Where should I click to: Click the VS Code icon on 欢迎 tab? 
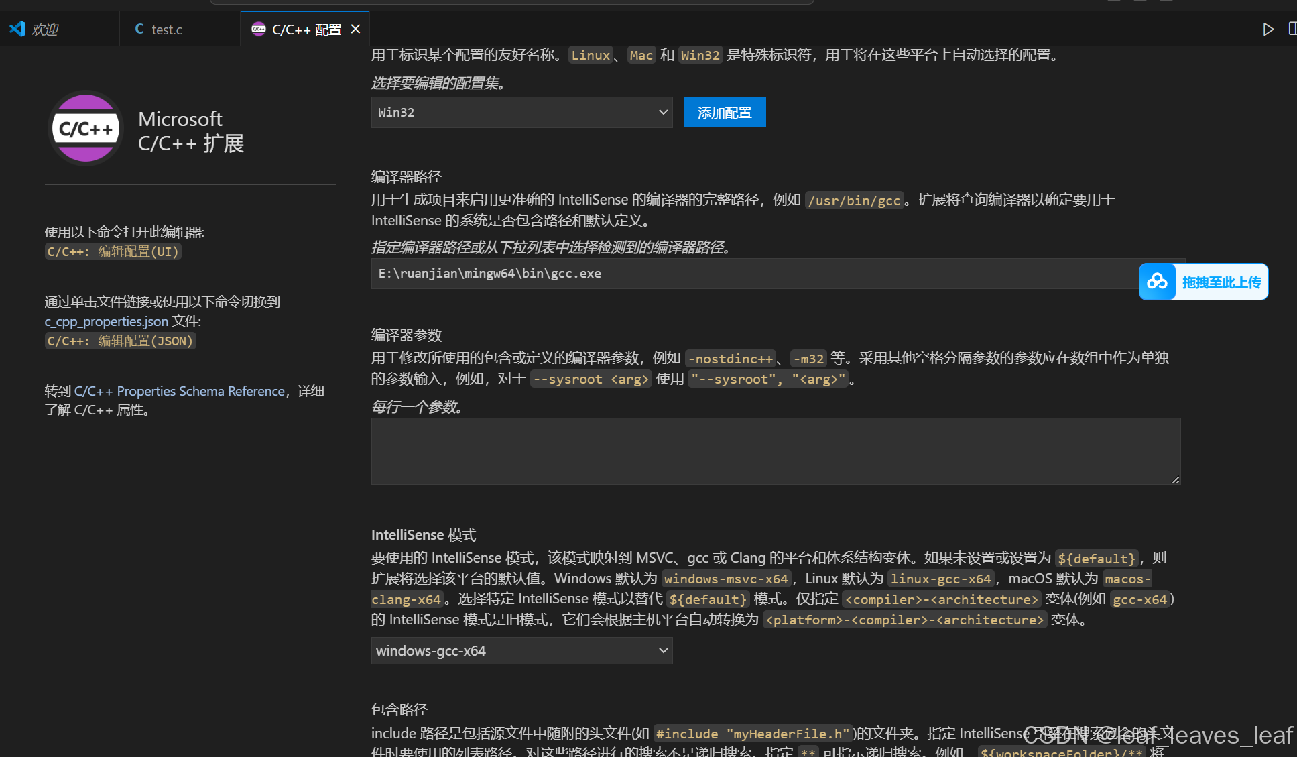[x=17, y=29]
